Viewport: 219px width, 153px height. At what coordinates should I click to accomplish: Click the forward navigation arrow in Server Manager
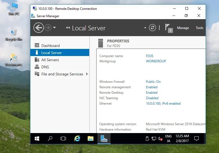[48, 28]
